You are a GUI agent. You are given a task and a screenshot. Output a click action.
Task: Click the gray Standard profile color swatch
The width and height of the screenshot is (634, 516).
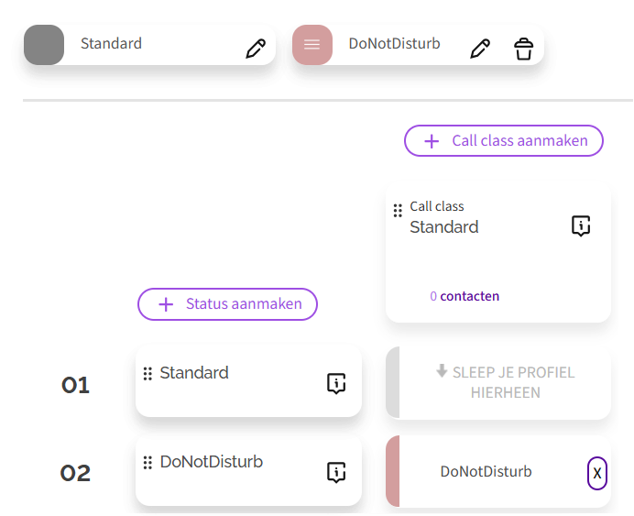44,44
